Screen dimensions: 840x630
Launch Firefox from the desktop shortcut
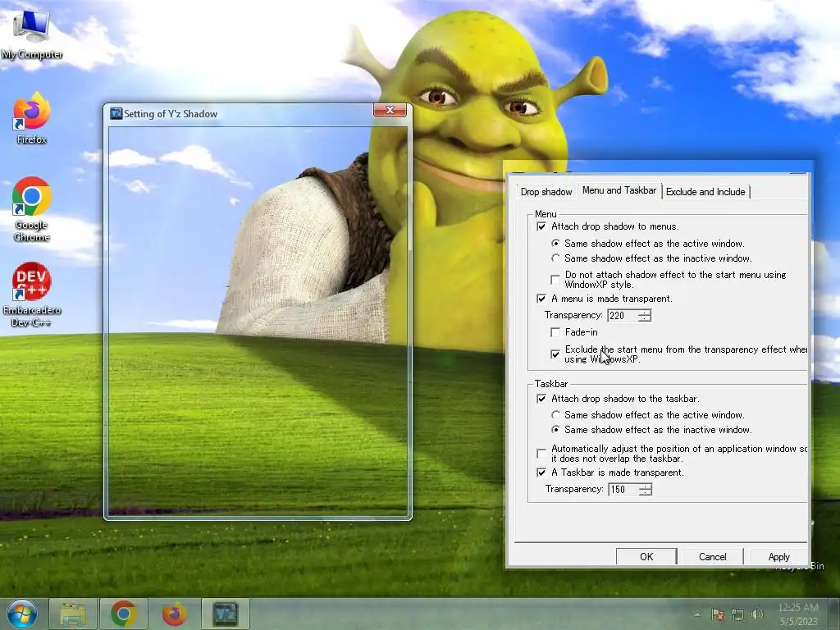[31, 118]
